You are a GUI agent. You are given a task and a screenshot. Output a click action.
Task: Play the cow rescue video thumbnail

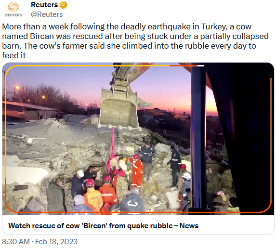(x=138, y=139)
